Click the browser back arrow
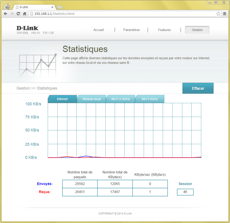230x223 pixels. click(x=5, y=14)
